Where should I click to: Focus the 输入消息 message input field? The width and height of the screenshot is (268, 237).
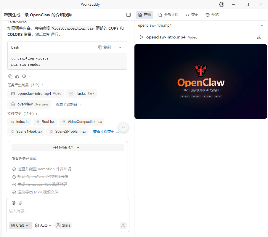(68, 211)
